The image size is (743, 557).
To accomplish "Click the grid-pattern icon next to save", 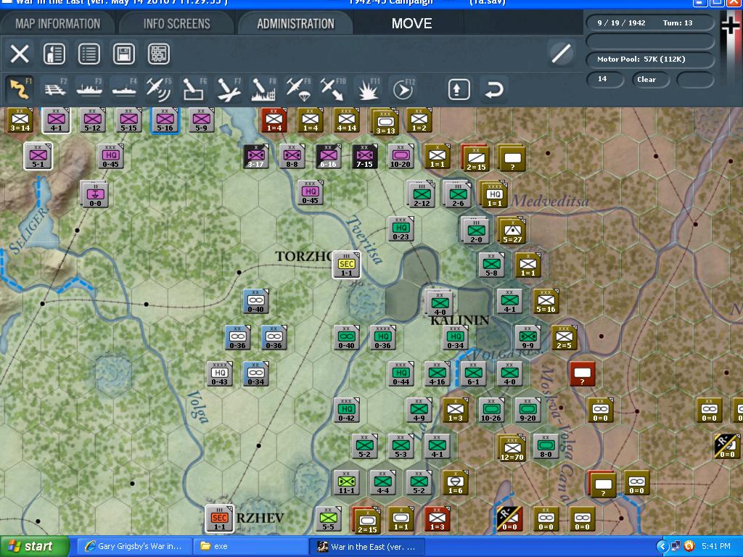I will [159, 54].
